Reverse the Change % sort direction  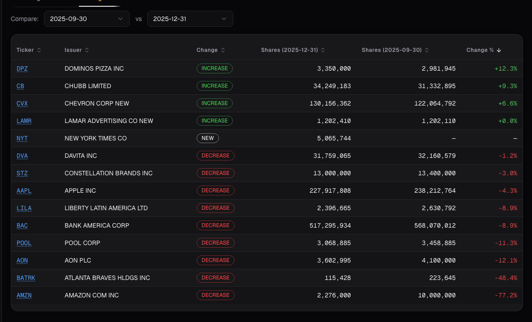[484, 50]
